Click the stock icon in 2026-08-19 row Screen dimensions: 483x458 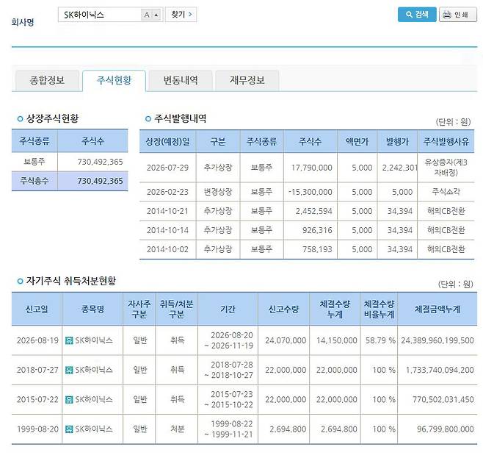69,340
